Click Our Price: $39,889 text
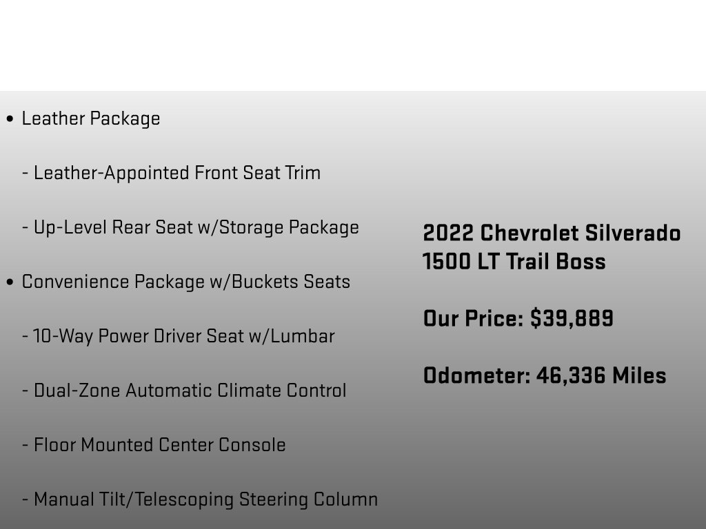 (x=518, y=318)
